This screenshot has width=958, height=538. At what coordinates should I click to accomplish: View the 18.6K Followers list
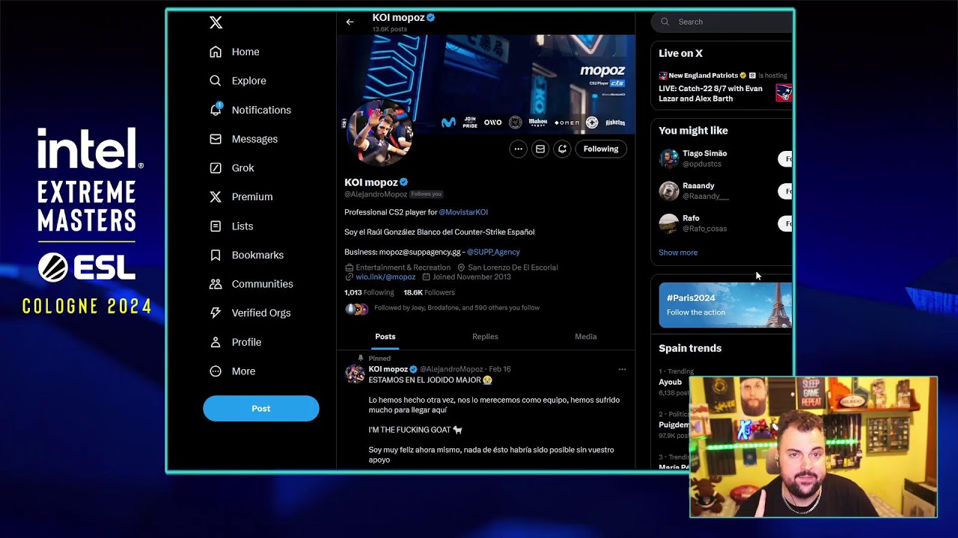(x=429, y=293)
